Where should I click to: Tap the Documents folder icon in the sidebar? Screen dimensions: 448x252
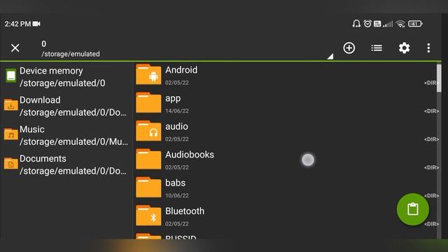(11, 163)
